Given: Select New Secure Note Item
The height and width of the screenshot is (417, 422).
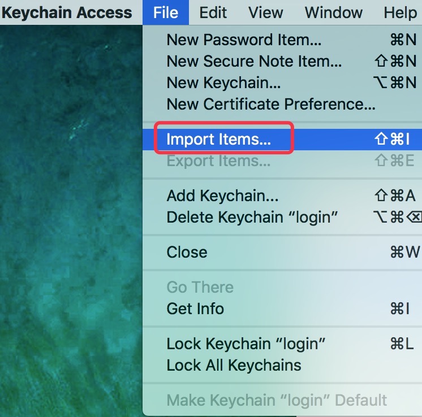Looking at the screenshot, I should pos(254,62).
